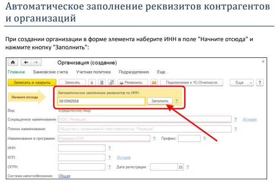Open the calendar picker for Дата регистрации
Image resolution: width=276 pixels, height=183 pixels.
point(181,167)
